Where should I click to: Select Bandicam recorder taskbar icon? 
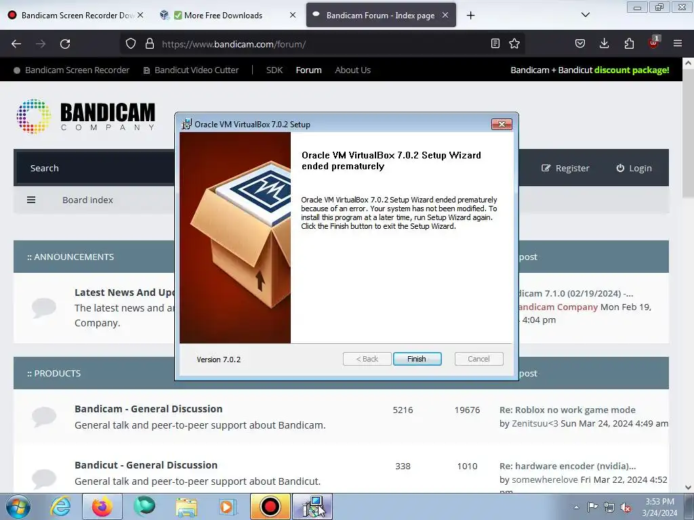tap(270, 506)
